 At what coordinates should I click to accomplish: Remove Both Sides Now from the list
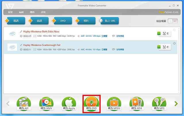tap(175, 30)
